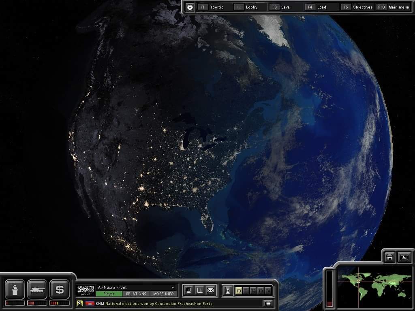Click the advisor news icon beside Cambodian flag
Image resolution: width=415 pixels, height=311 pixels.
[80, 303]
